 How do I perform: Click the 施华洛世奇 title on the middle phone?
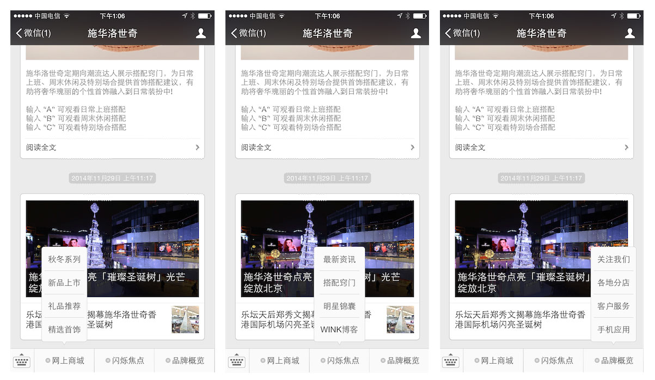click(x=328, y=33)
